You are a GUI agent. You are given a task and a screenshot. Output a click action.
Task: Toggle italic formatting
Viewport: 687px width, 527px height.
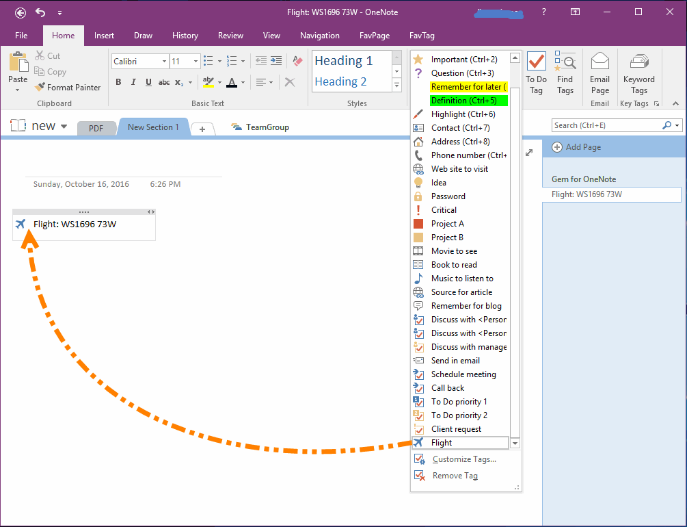(133, 81)
